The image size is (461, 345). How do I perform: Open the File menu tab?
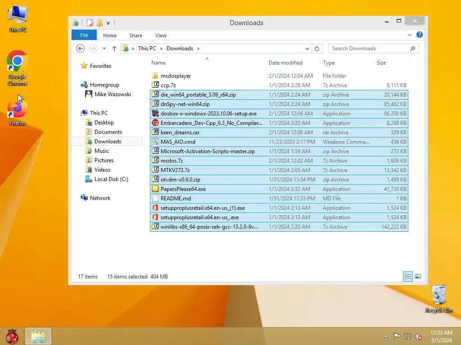pyautogui.click(x=84, y=35)
